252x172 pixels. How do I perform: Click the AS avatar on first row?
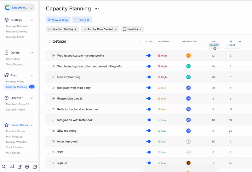point(188,56)
